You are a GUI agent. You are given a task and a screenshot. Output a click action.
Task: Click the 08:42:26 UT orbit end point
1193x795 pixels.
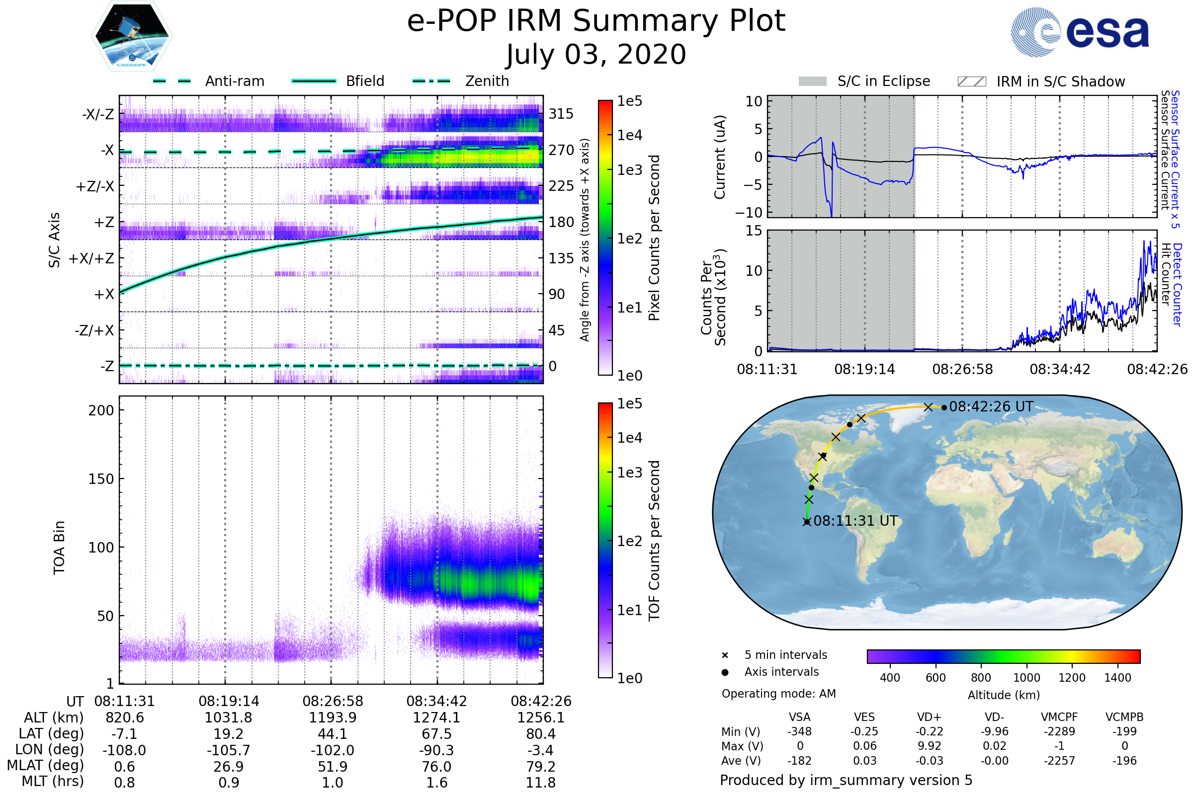[x=944, y=407]
